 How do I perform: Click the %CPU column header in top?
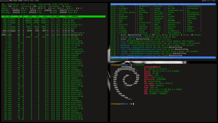tap(52, 16)
